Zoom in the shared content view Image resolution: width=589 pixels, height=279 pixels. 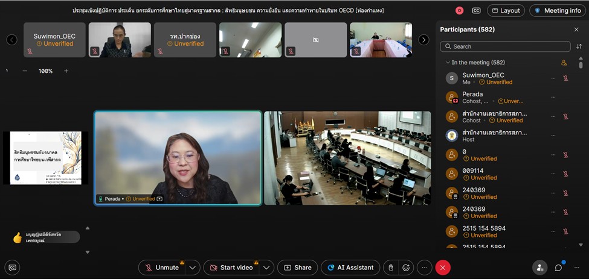pos(66,71)
